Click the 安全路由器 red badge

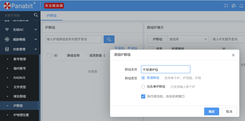pos(54,6)
